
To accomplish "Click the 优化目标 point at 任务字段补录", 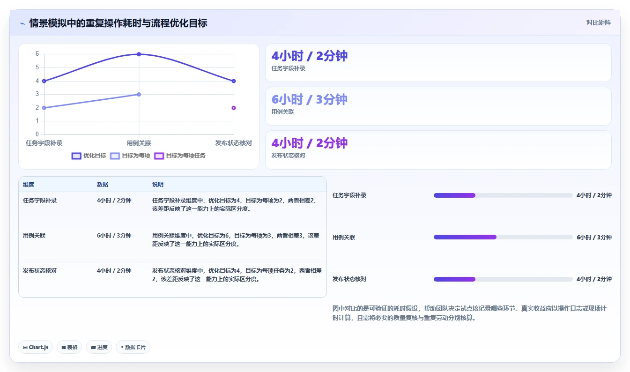I will point(44,81).
